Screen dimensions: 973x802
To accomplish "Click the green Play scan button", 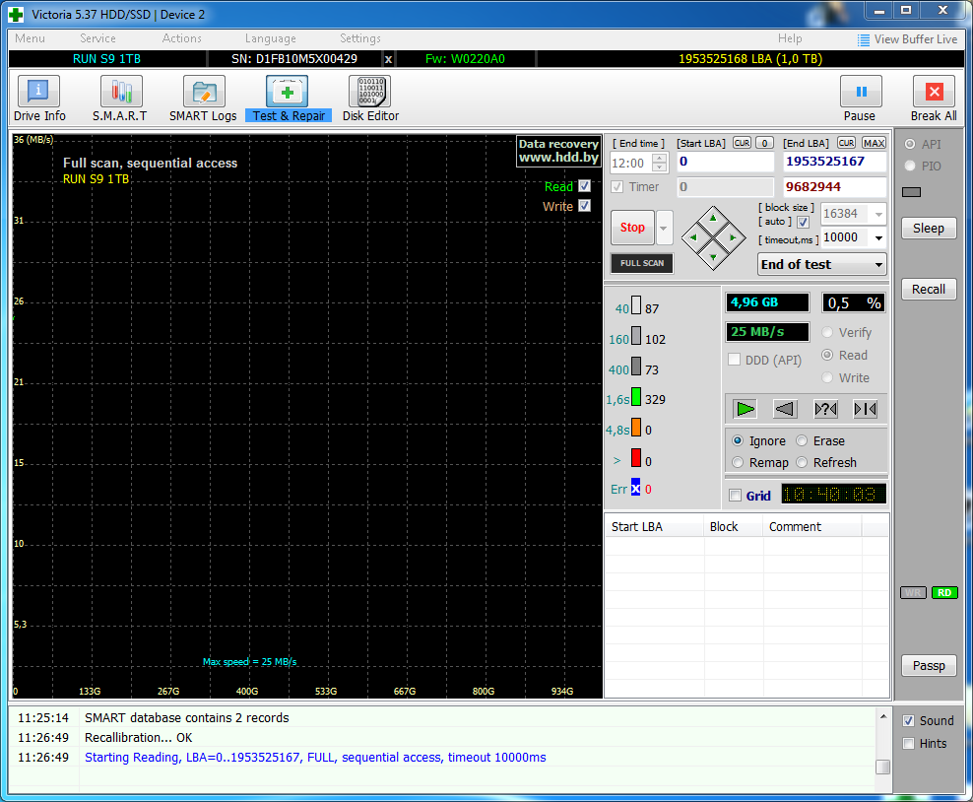I will (x=745, y=409).
